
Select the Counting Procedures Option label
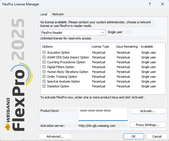(66, 62)
